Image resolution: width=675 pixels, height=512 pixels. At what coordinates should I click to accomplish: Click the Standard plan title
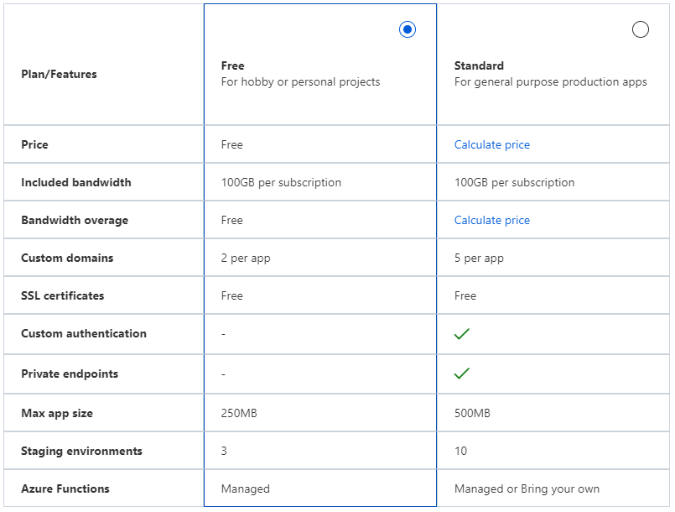point(479,65)
